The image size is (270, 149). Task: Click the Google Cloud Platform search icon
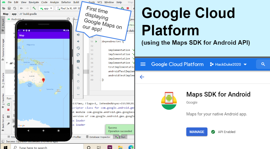[x=263, y=64]
